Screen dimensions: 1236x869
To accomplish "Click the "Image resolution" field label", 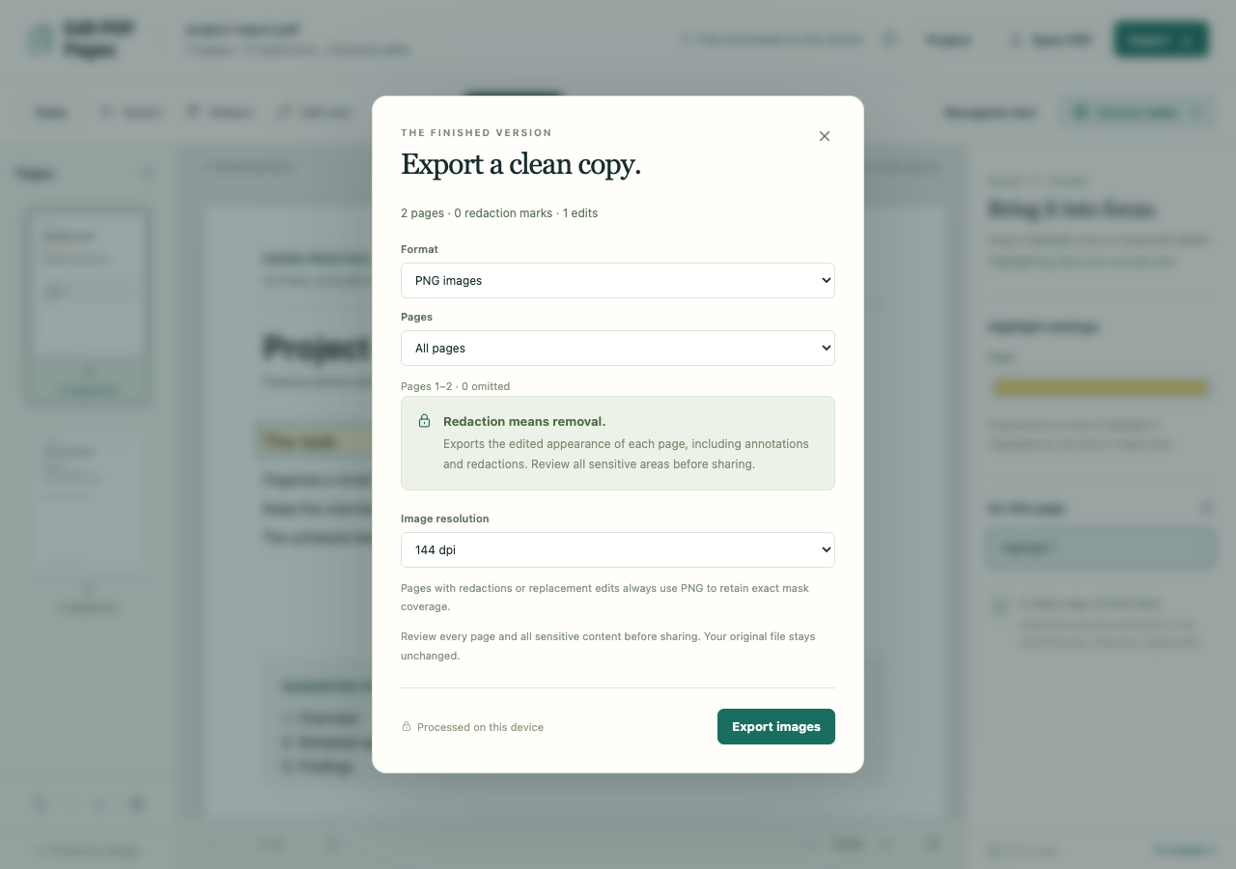I will [445, 519].
